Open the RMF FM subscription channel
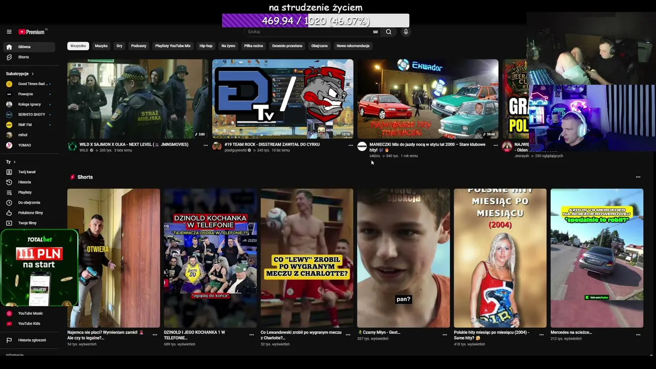 pyautogui.click(x=28, y=125)
